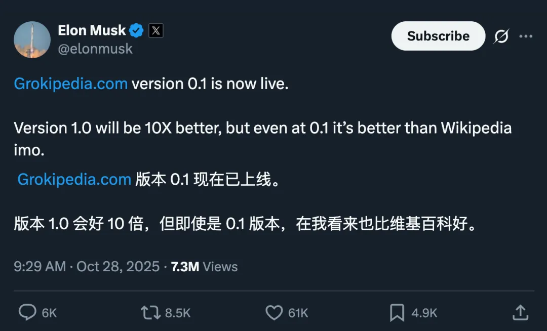Click the X platform logo icon
Screen dimensions: 547x331
[x=155, y=30]
